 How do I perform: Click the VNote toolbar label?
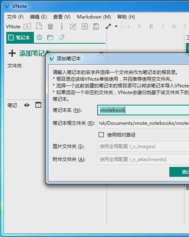click(13, 27)
